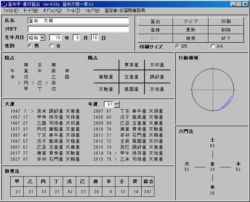Select the 2014 甲午 年運 row

pyautogui.click(x=128, y=153)
